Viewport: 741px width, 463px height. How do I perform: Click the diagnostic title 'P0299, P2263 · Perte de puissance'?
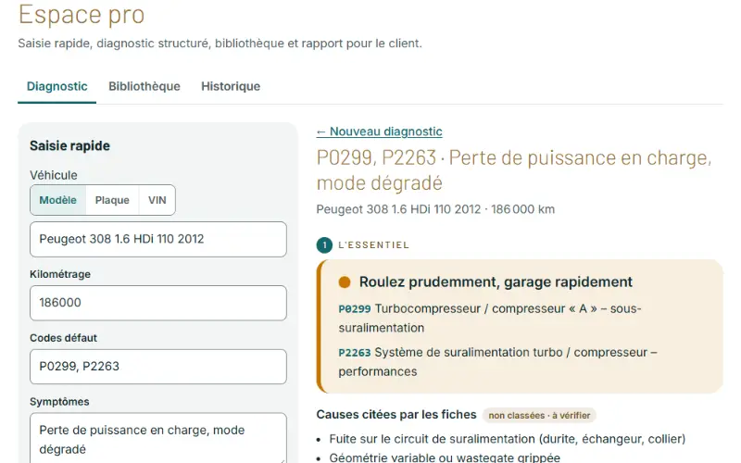click(x=514, y=170)
